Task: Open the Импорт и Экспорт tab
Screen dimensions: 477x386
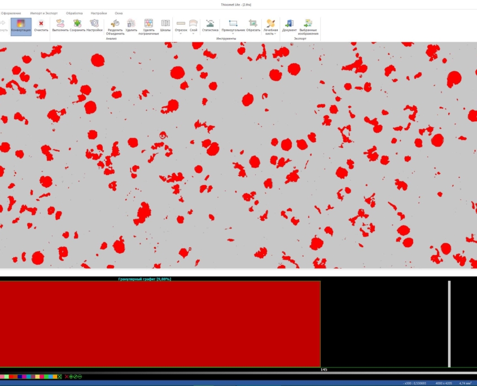Action: click(44, 13)
